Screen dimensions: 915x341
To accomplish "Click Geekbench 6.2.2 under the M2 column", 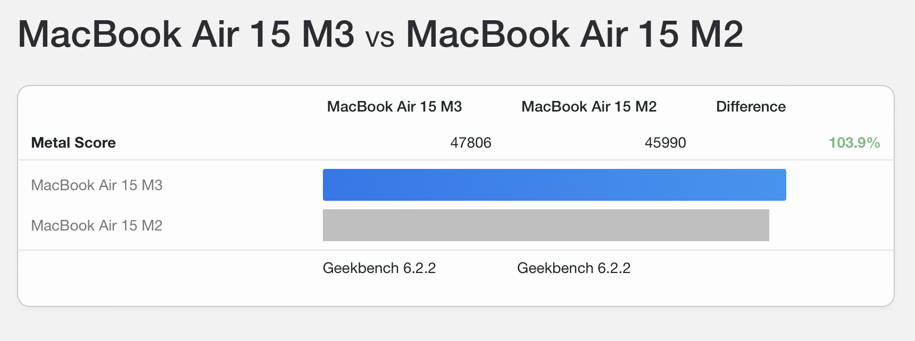I will coord(573,268).
